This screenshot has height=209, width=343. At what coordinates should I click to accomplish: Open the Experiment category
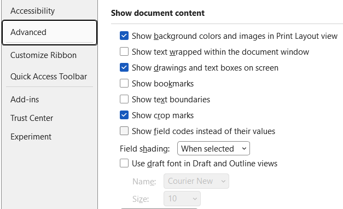(x=31, y=137)
